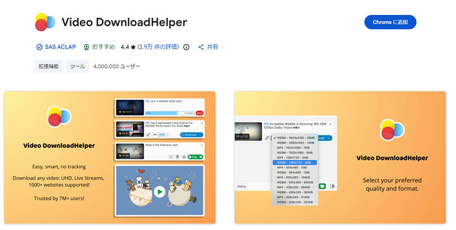
Task: Select WEBM - 3840x2160 - 29MB option
Action: point(295,138)
